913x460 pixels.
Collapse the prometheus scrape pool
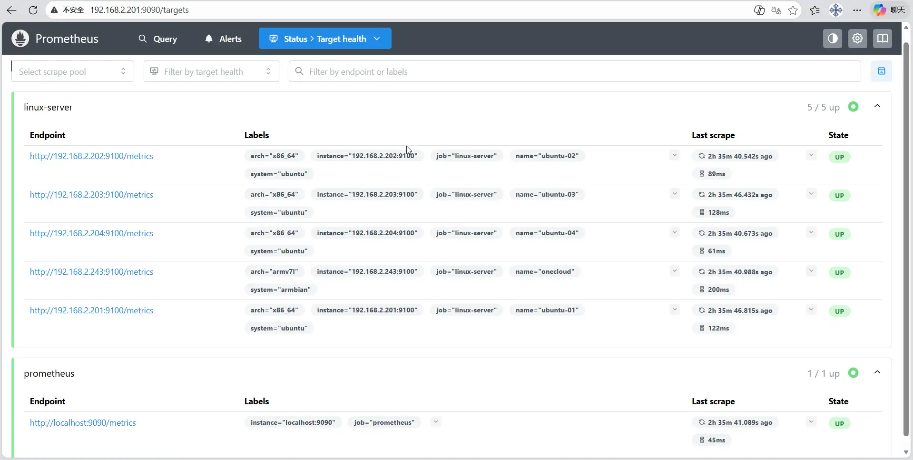877,373
